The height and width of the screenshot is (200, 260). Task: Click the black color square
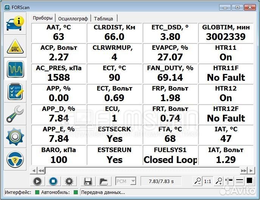point(249,181)
